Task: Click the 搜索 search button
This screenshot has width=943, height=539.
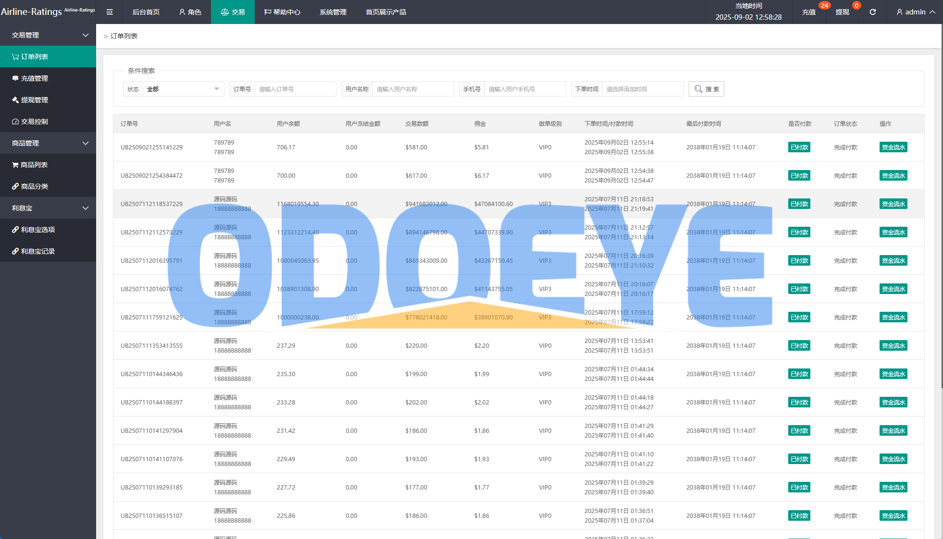Action: click(x=706, y=89)
